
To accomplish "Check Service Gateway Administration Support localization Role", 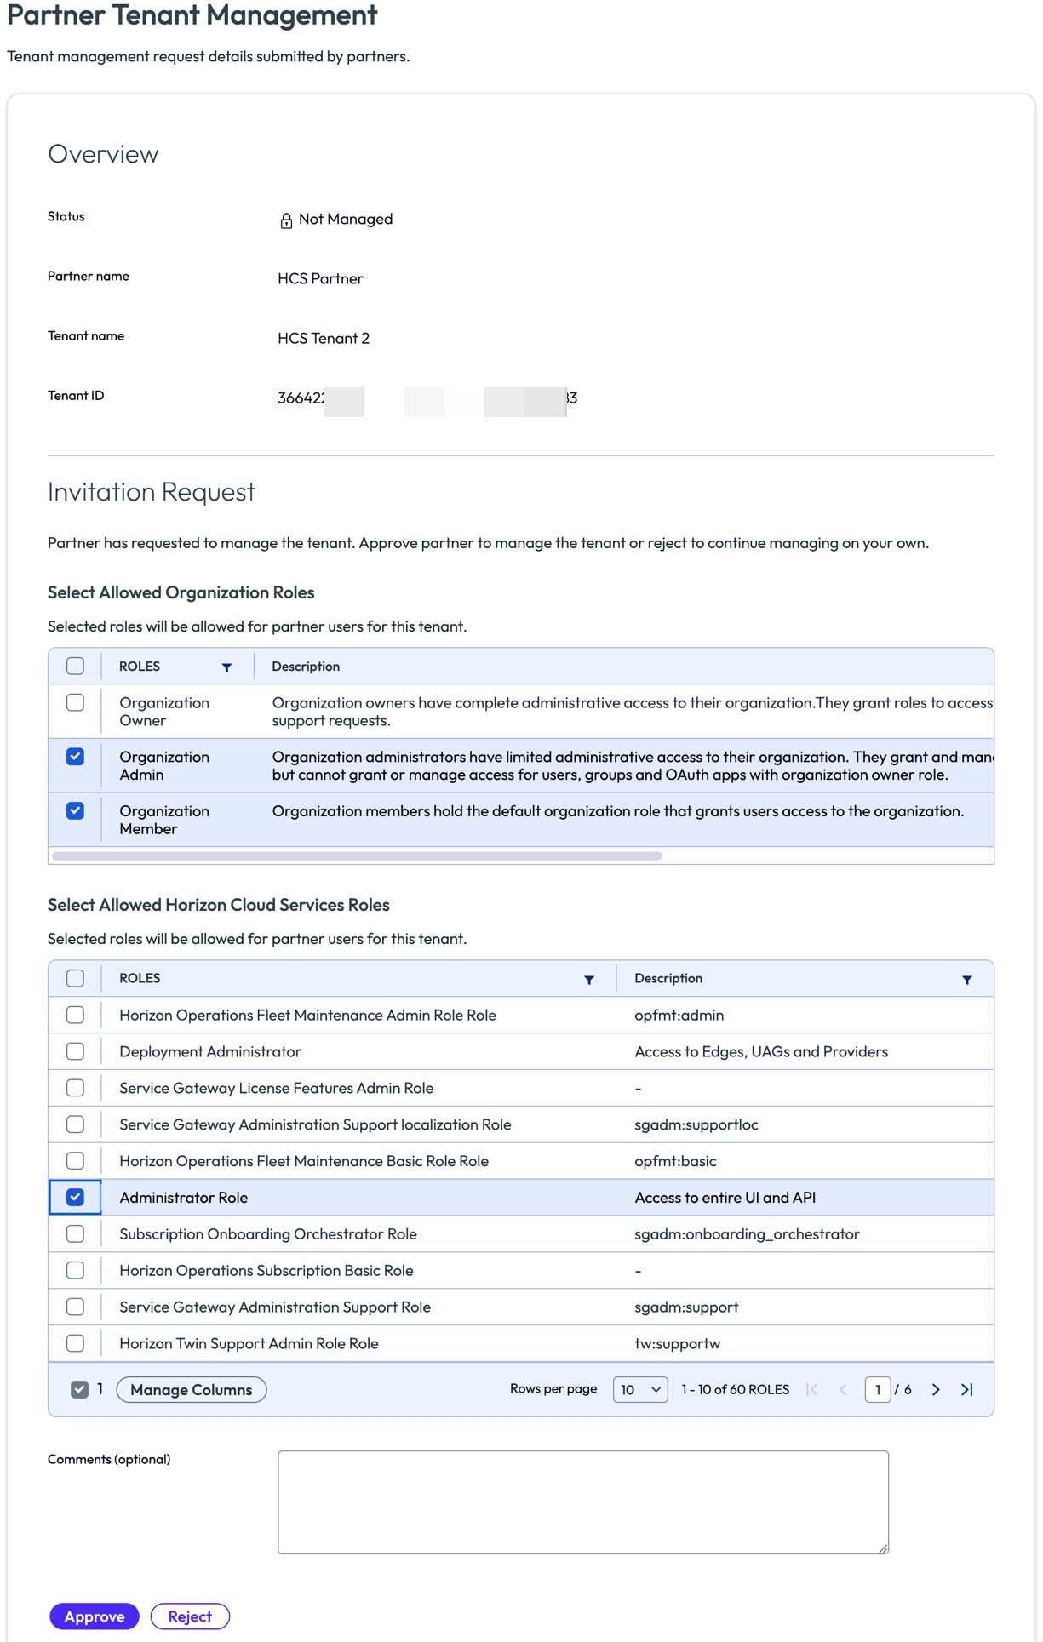I will pos(75,1124).
